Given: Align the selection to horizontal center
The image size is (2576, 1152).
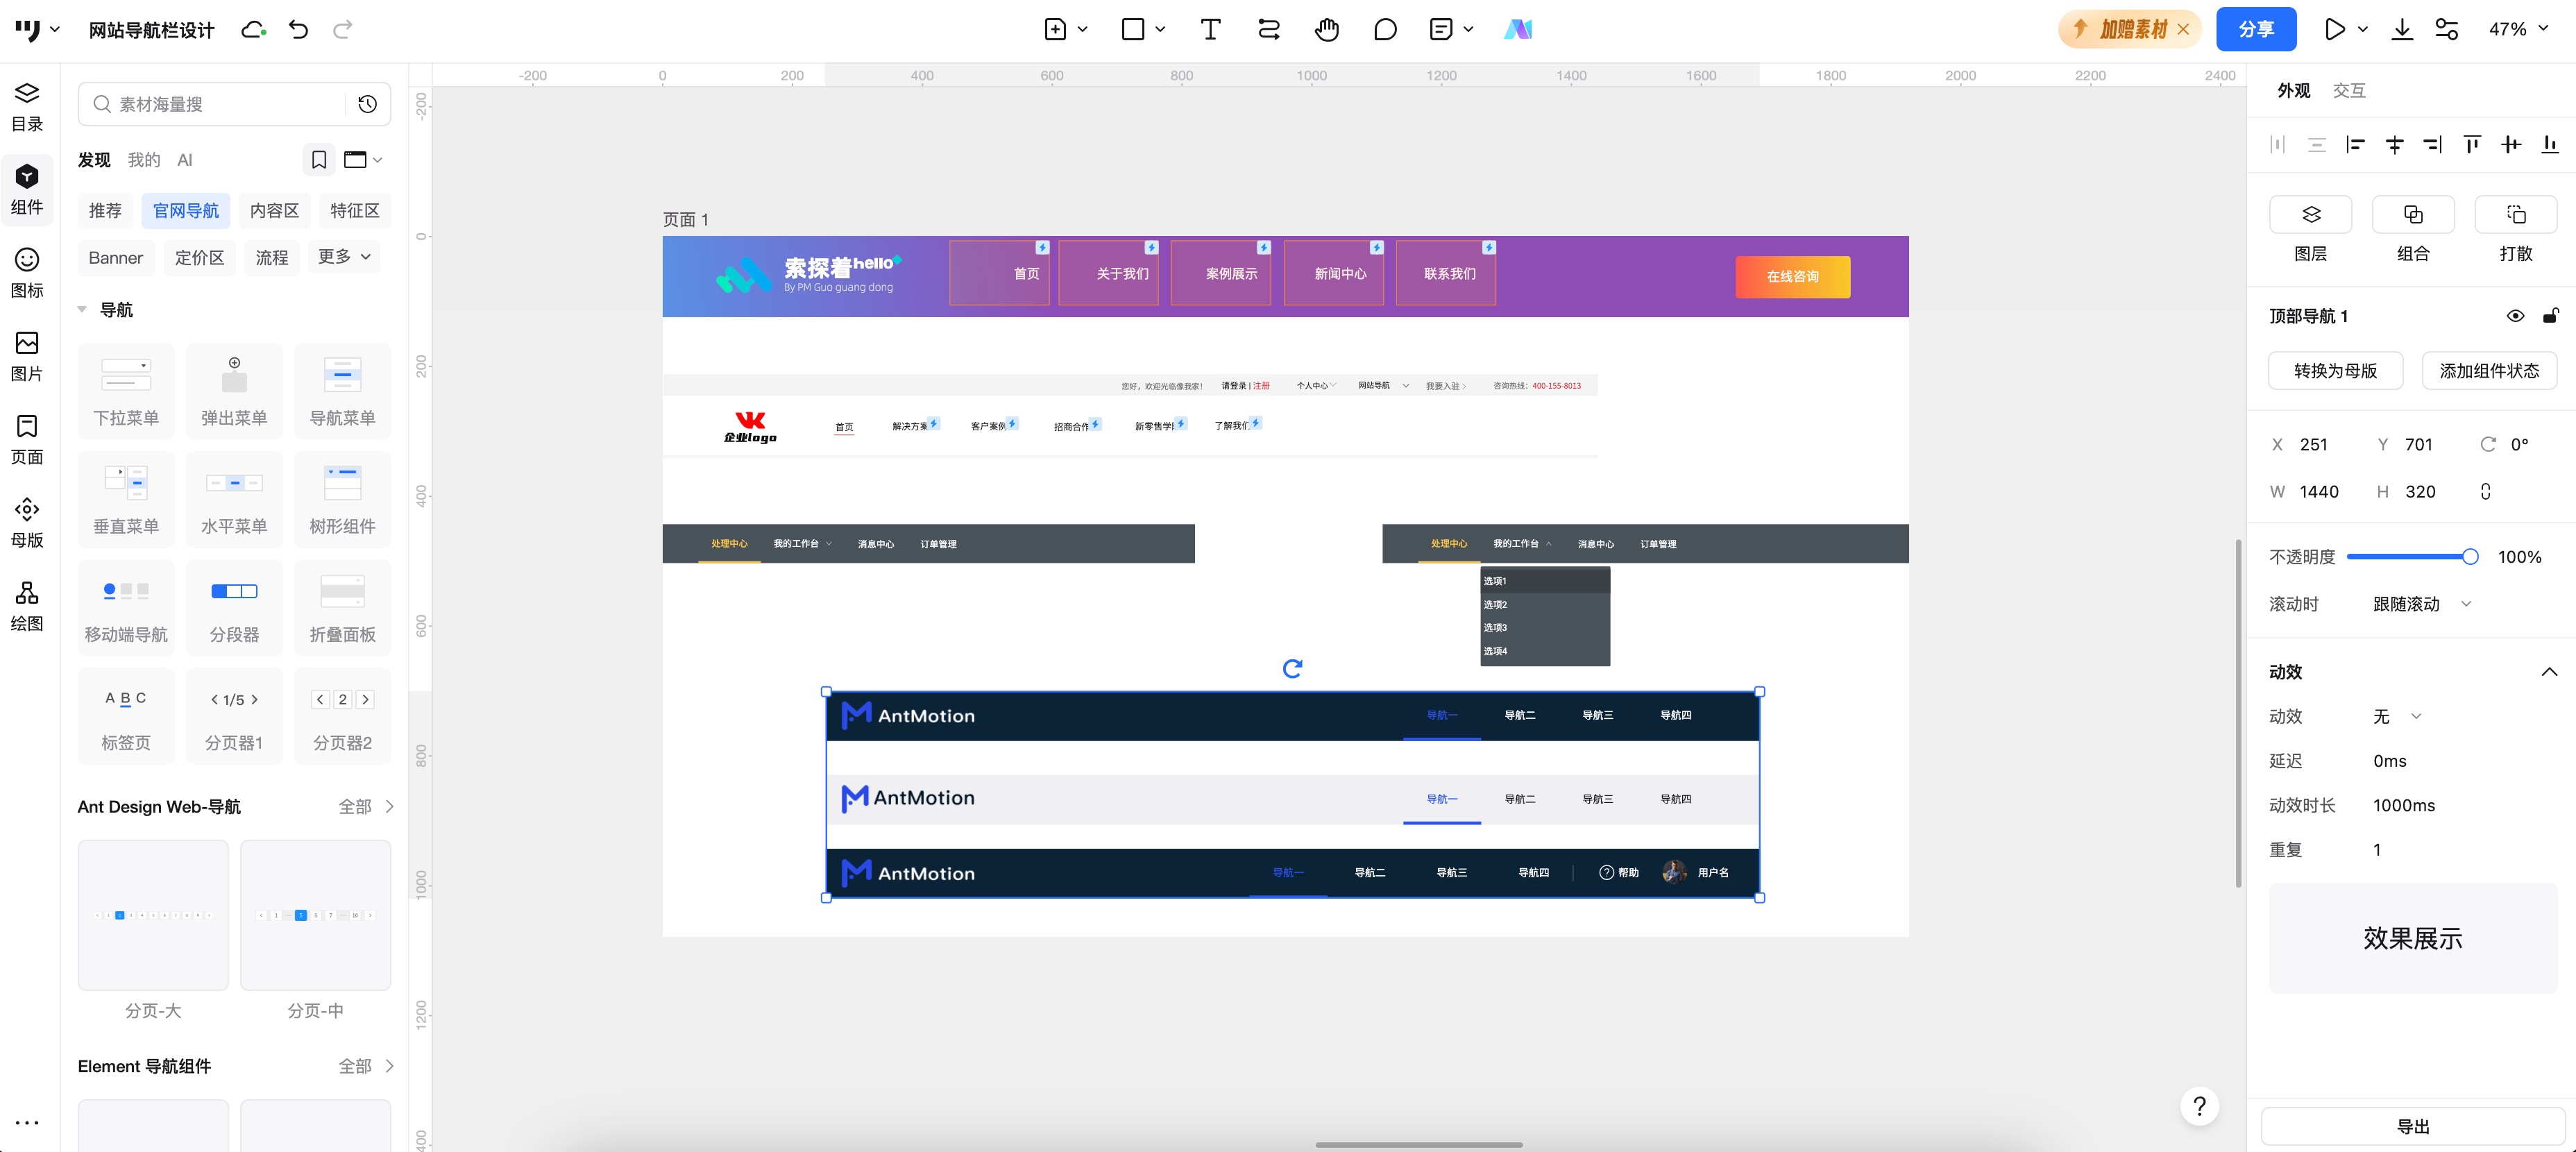Looking at the screenshot, I should tap(2394, 145).
